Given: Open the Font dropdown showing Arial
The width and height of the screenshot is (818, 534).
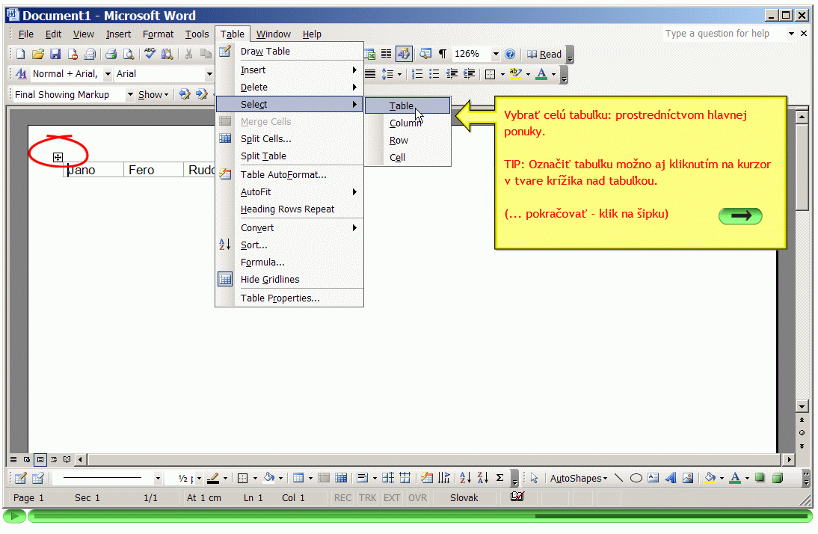Looking at the screenshot, I should click(x=209, y=74).
